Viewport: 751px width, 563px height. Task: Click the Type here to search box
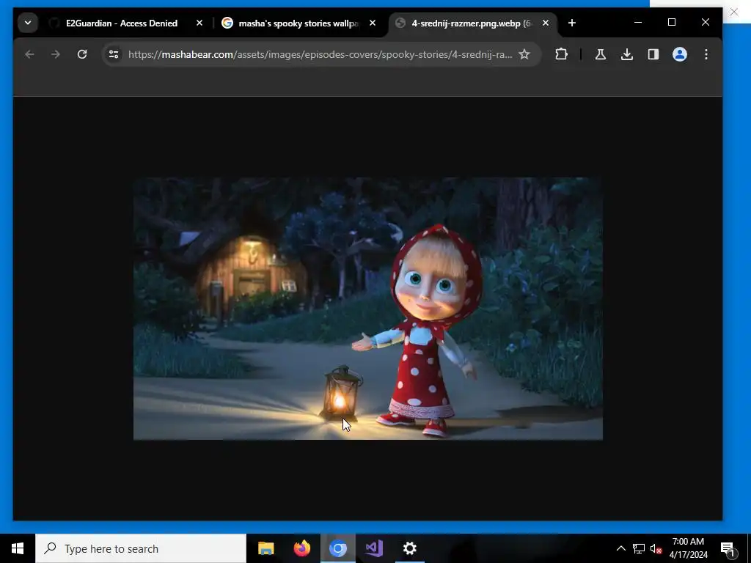tap(141, 548)
